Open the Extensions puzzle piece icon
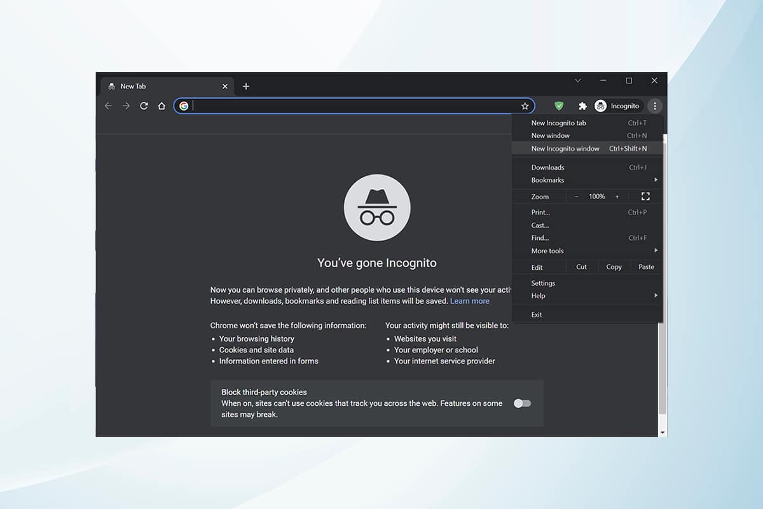Screen dimensions: 763x509 582,106
